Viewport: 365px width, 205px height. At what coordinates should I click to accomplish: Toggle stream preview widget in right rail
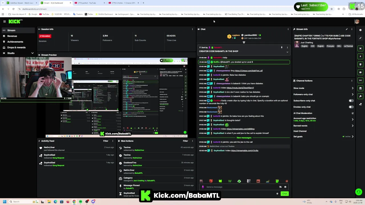pyautogui.click(x=360, y=48)
